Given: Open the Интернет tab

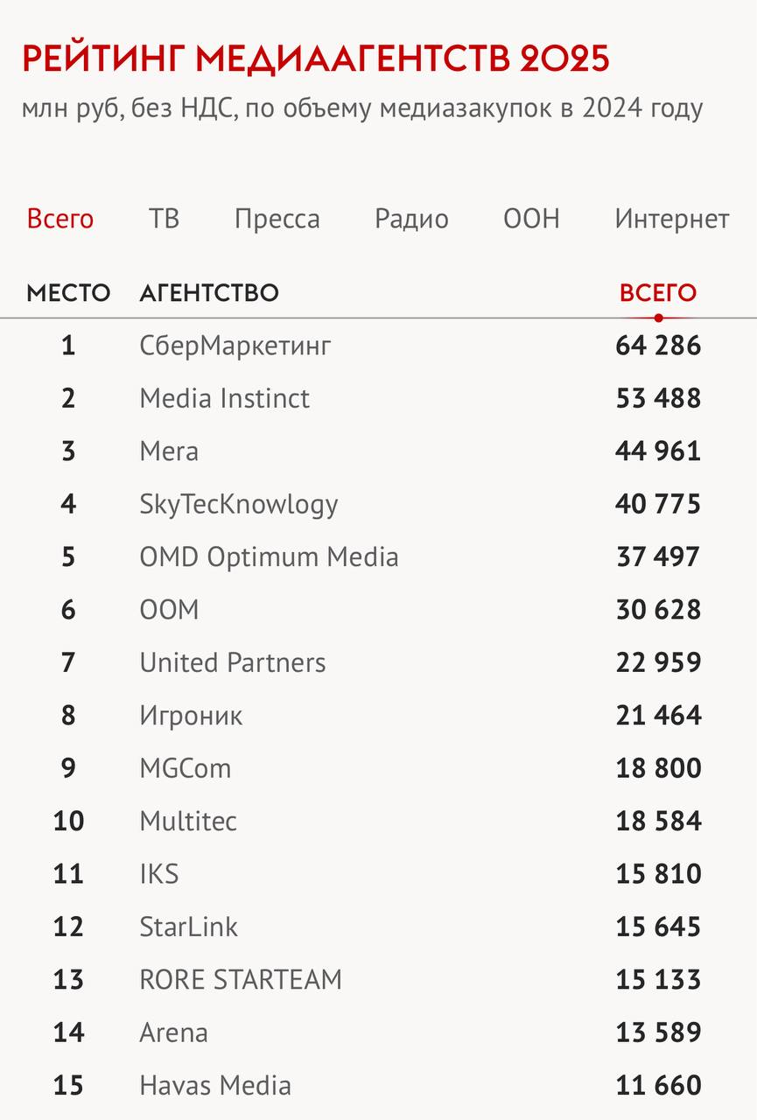Looking at the screenshot, I should pyautogui.click(x=671, y=219).
